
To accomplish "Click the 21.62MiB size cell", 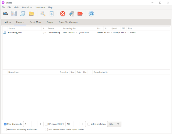I will 131,33.
